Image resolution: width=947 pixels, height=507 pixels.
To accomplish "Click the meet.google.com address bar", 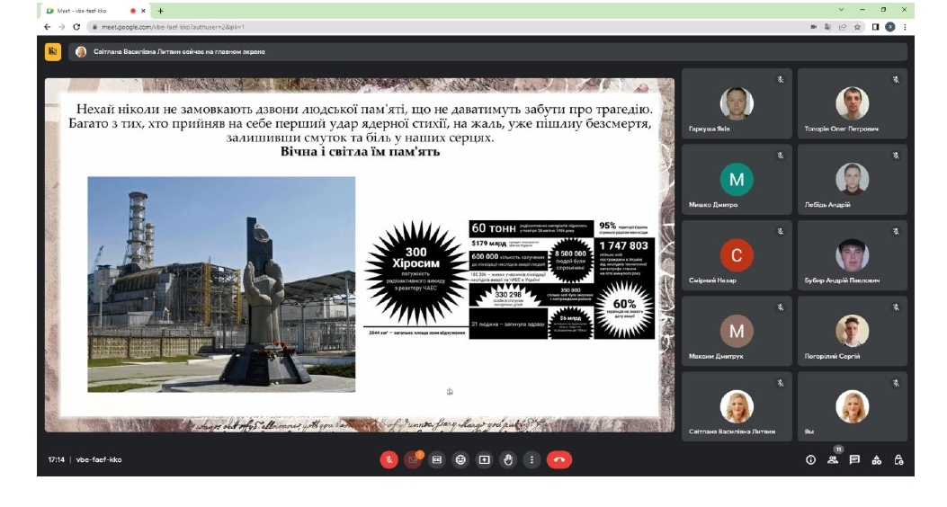I will 447,27.
